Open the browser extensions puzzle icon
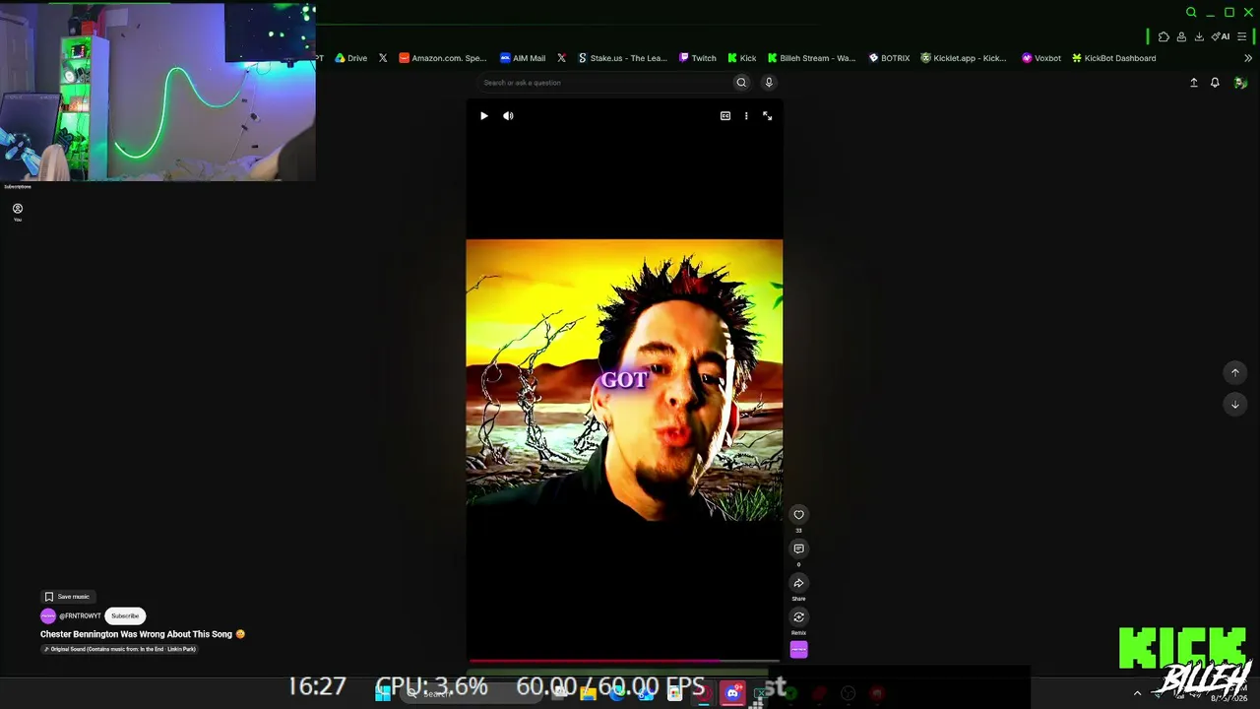 [x=1164, y=36]
